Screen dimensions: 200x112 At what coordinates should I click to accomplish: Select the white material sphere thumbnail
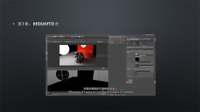click(x=127, y=82)
